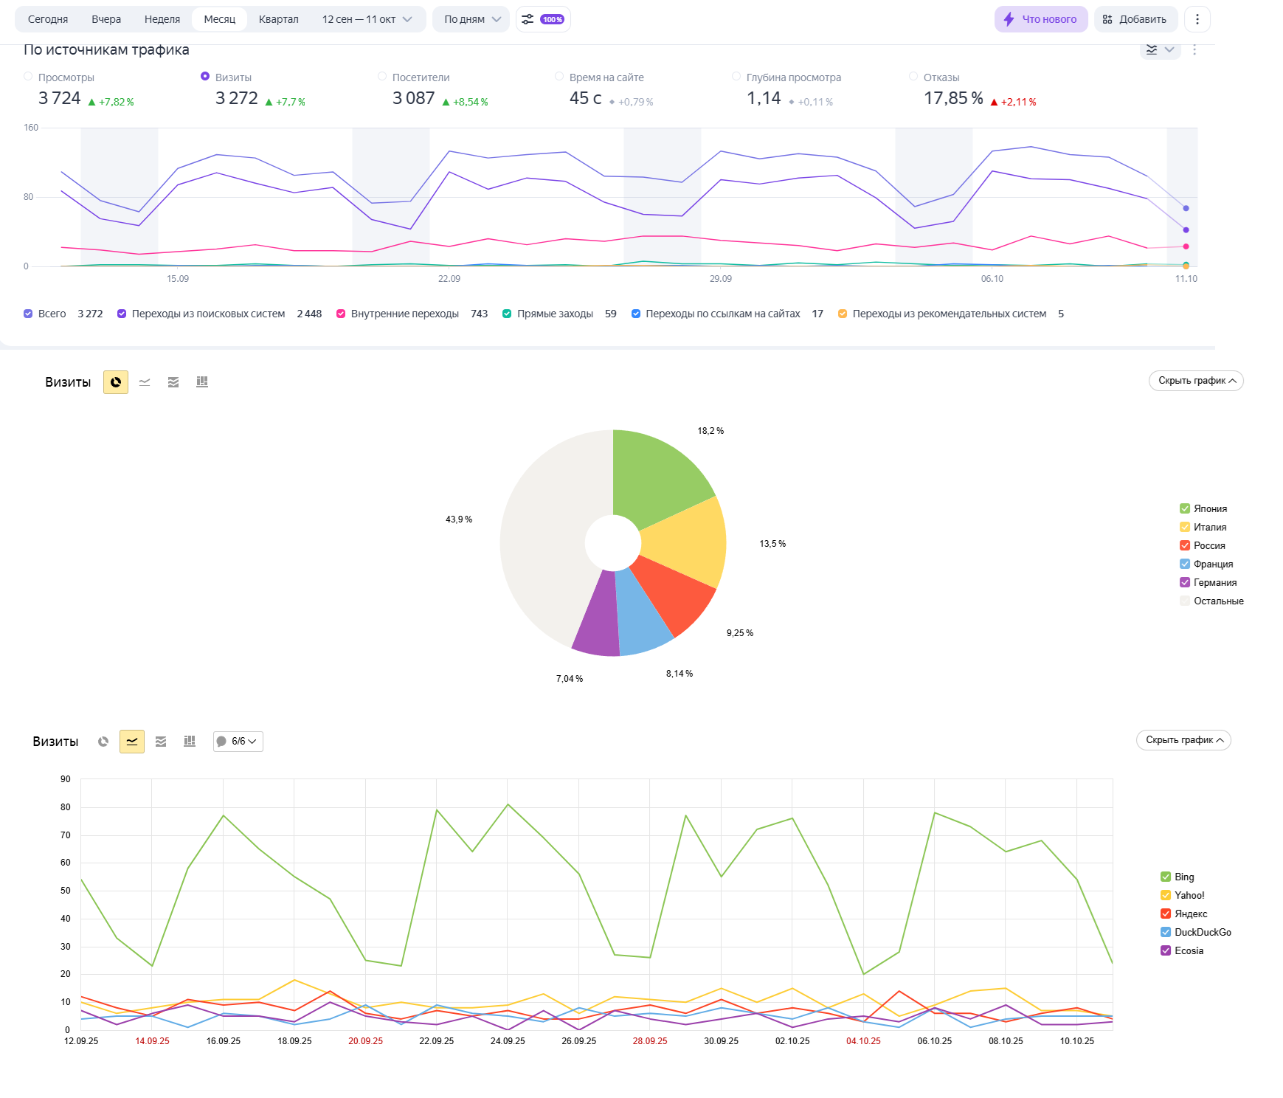Switch first Визиты chart to line view
This screenshot has width=1283, height=1098.
tap(145, 382)
